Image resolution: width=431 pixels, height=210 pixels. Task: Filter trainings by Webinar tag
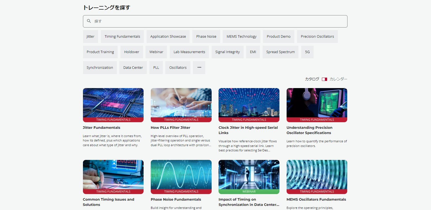coord(156,52)
